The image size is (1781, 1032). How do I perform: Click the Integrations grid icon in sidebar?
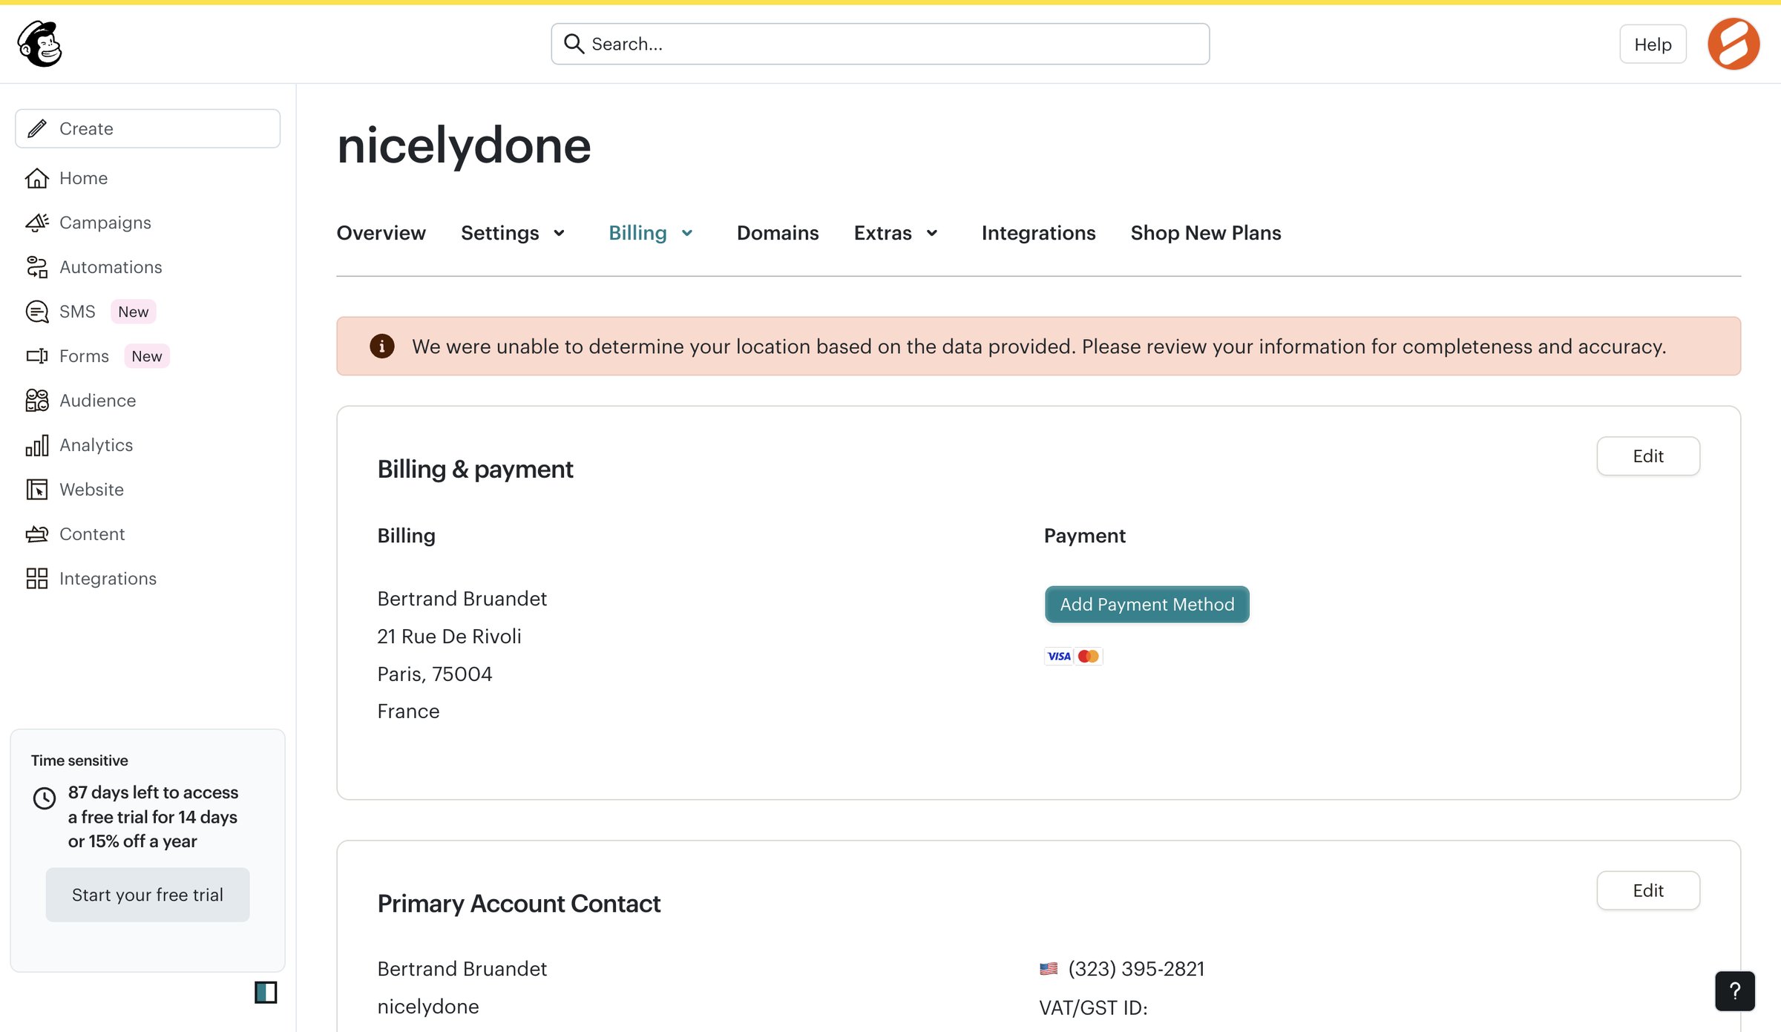[37, 579]
